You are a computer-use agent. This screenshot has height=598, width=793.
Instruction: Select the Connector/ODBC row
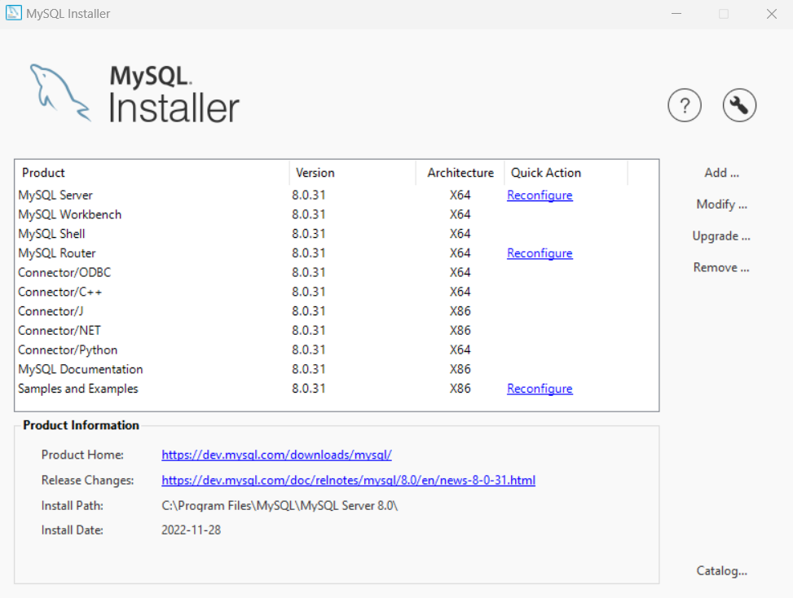(x=337, y=272)
